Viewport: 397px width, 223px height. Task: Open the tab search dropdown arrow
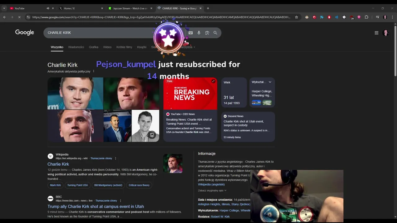(x=4, y=8)
